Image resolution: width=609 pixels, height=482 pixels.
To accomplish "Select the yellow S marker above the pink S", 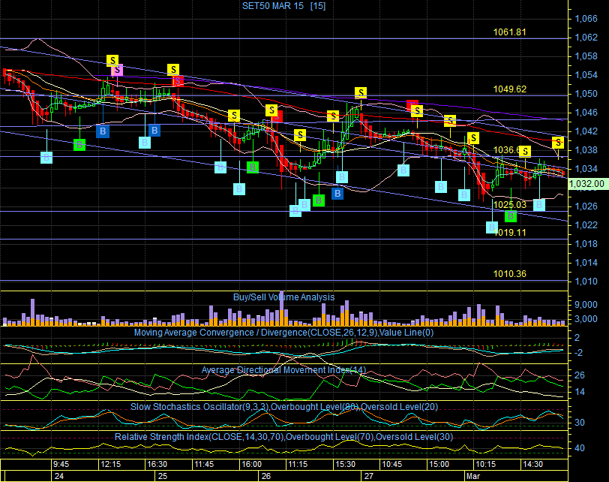I will tap(112, 61).
